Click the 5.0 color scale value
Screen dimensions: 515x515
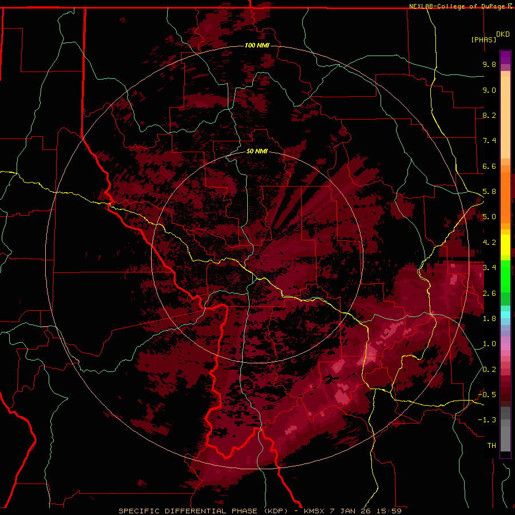[x=489, y=217]
